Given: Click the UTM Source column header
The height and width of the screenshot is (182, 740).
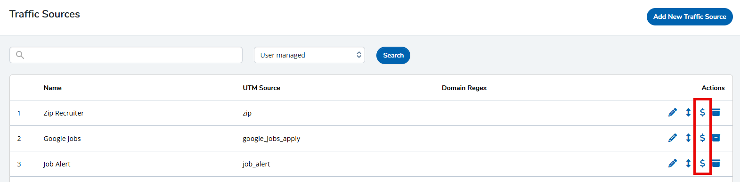Looking at the screenshot, I should click(x=261, y=88).
